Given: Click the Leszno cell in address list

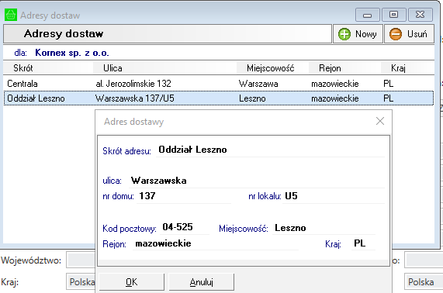Looking at the screenshot, I should click(x=252, y=98).
